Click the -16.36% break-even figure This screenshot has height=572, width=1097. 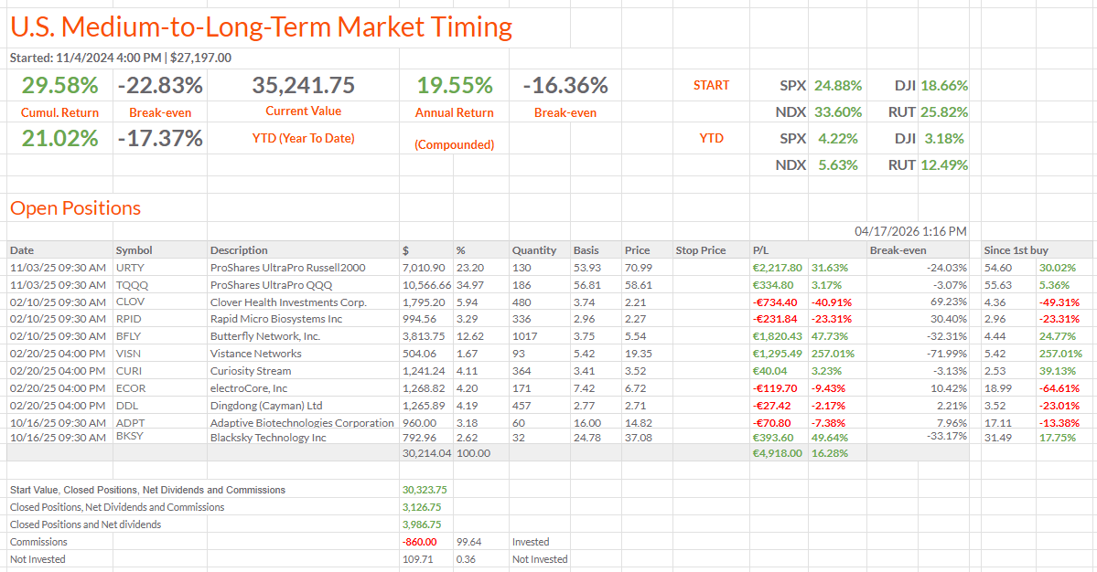[x=565, y=85]
